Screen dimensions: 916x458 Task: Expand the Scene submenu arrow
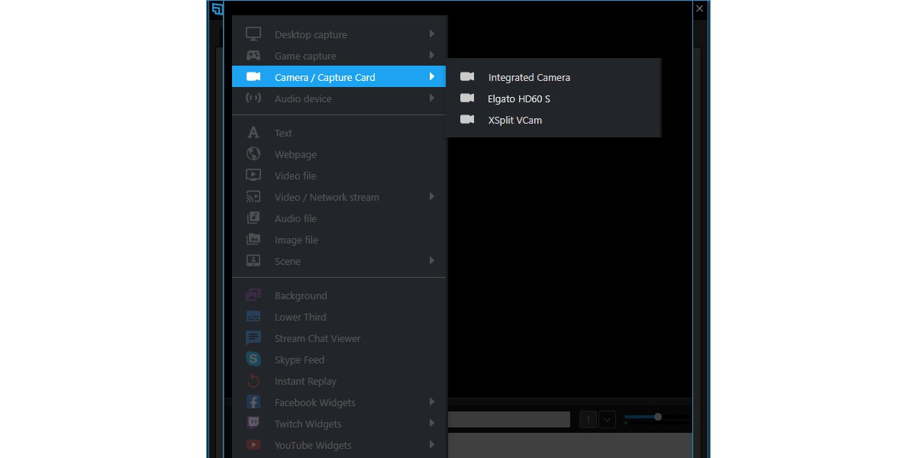pyautogui.click(x=433, y=260)
